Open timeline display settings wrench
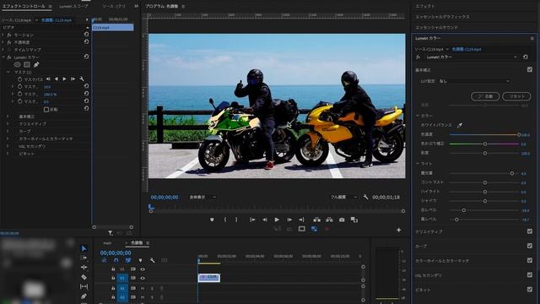Viewport: 540px width, 304px height. 152,260
